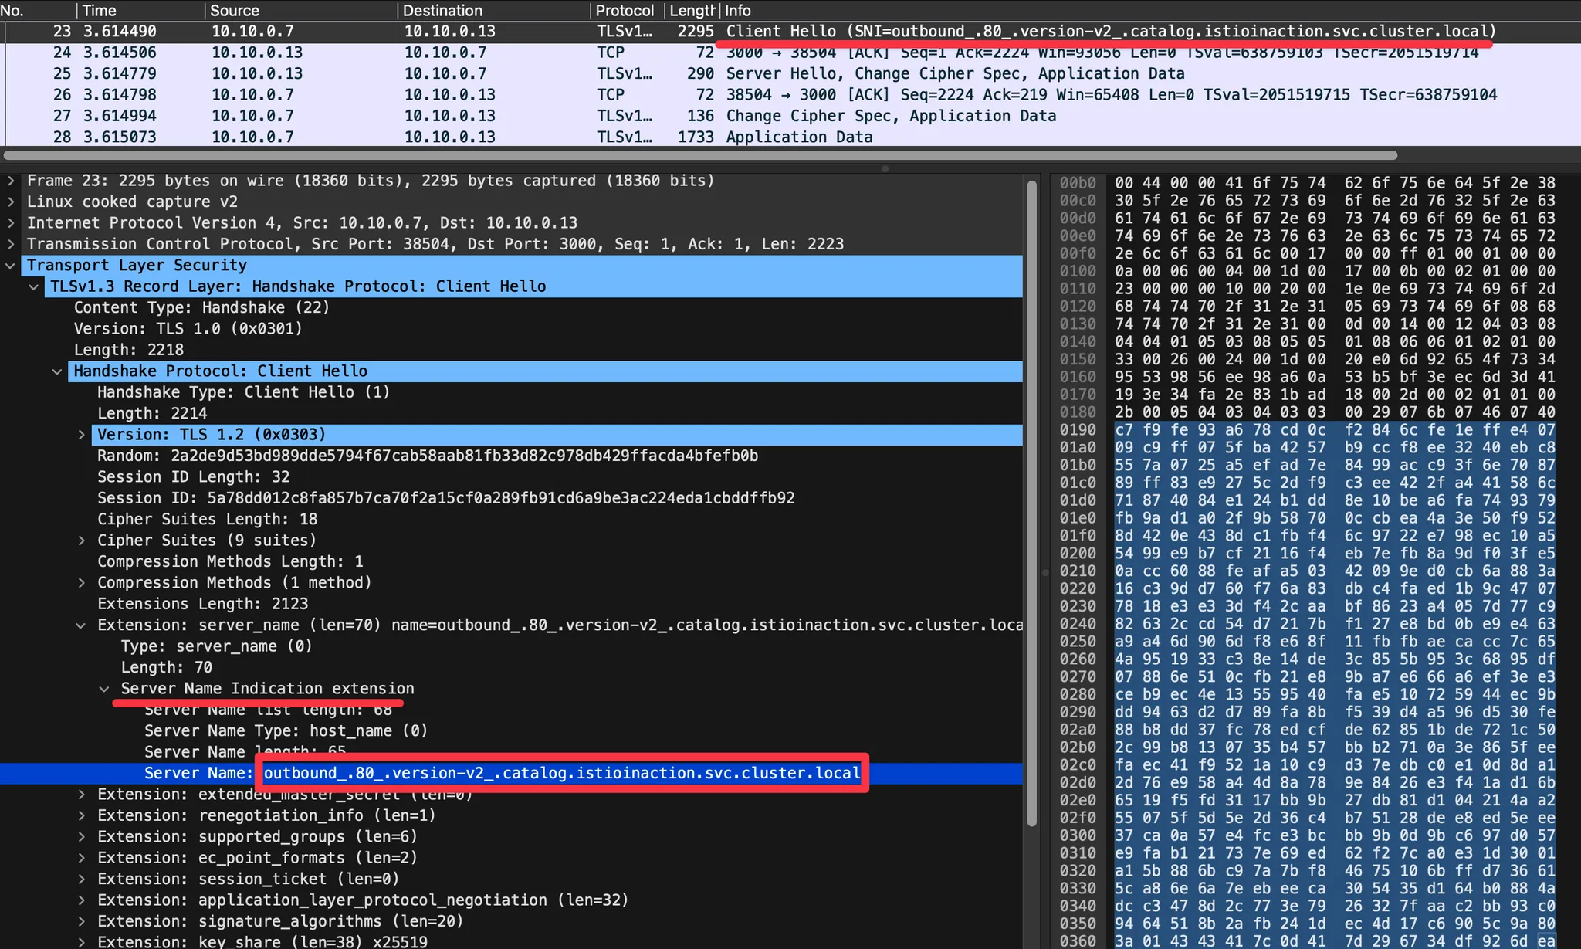Click the packet details vertical scrollbar
The width and height of the screenshot is (1581, 949).
tap(1031, 502)
